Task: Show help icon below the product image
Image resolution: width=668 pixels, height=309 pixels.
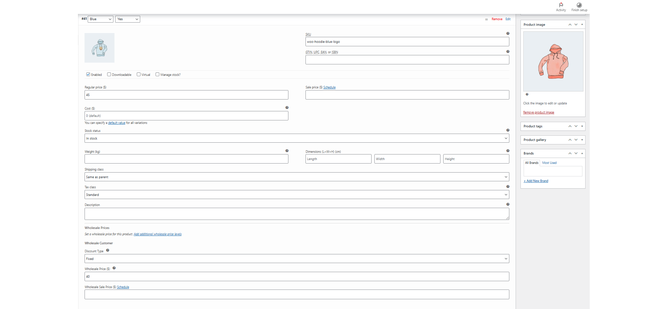Action: pyautogui.click(x=527, y=94)
